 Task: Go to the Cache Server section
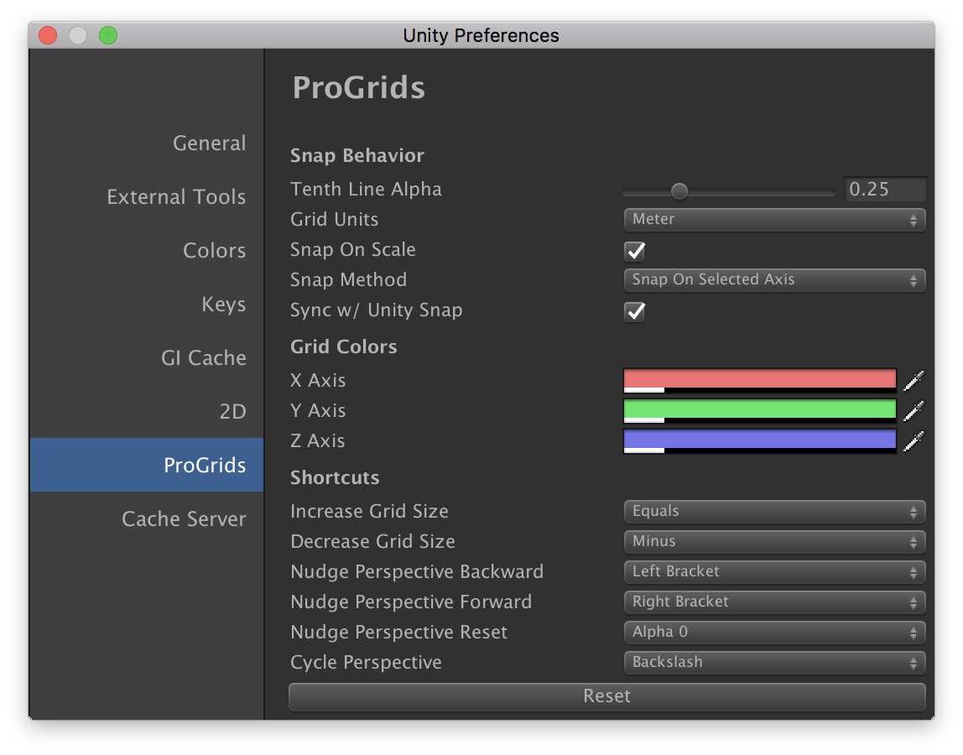(184, 519)
